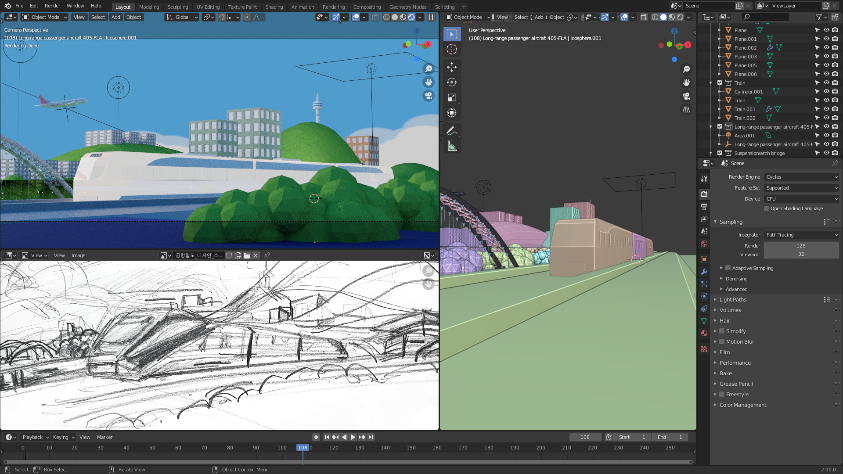This screenshot has width=843, height=474.
Task: Hide Plane.003 with its eye icon
Action: pos(826,57)
